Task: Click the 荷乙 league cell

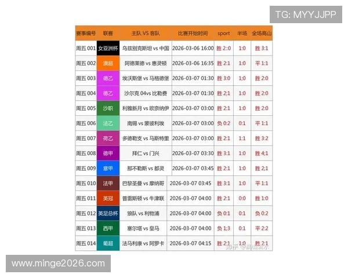Action: [x=108, y=138]
